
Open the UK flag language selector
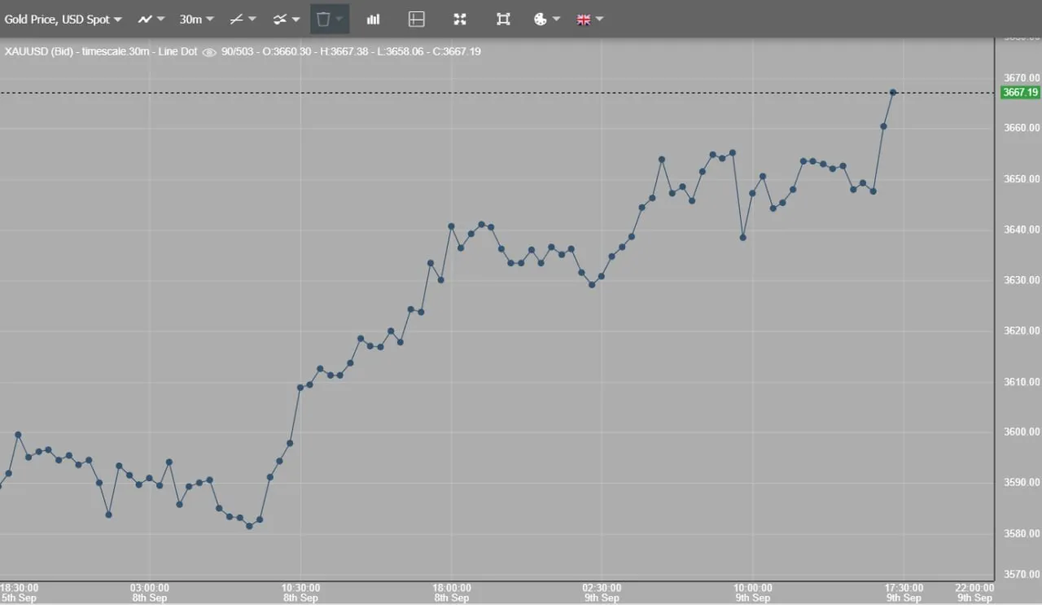tap(590, 19)
